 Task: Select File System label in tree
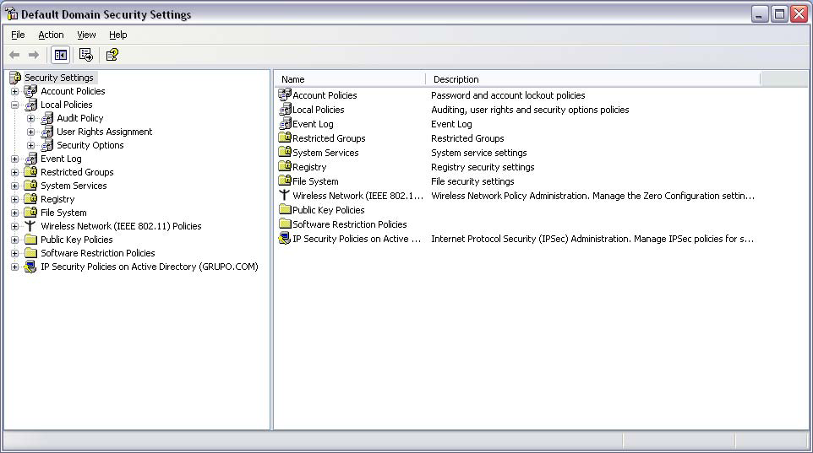coord(63,213)
